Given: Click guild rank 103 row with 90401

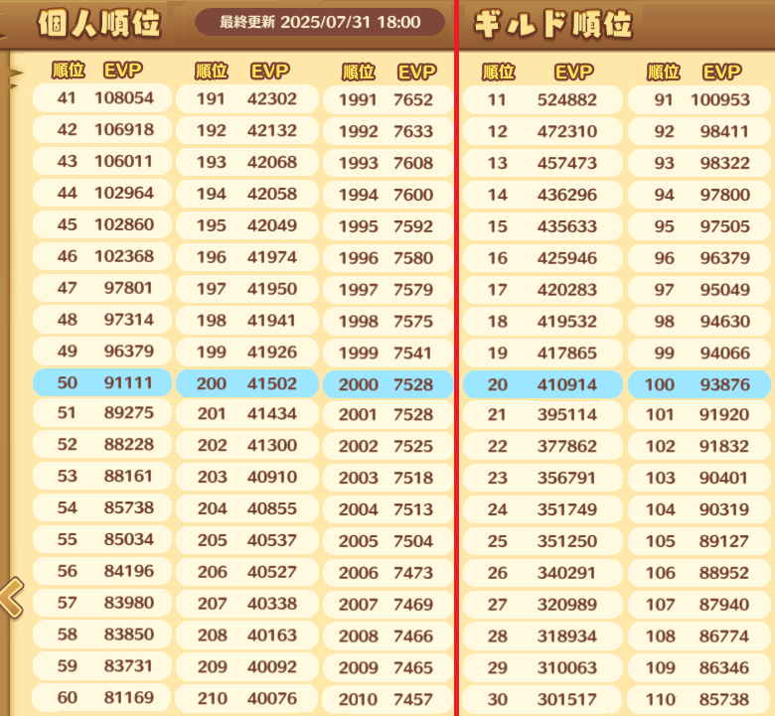Looking at the screenshot, I should point(699,478).
